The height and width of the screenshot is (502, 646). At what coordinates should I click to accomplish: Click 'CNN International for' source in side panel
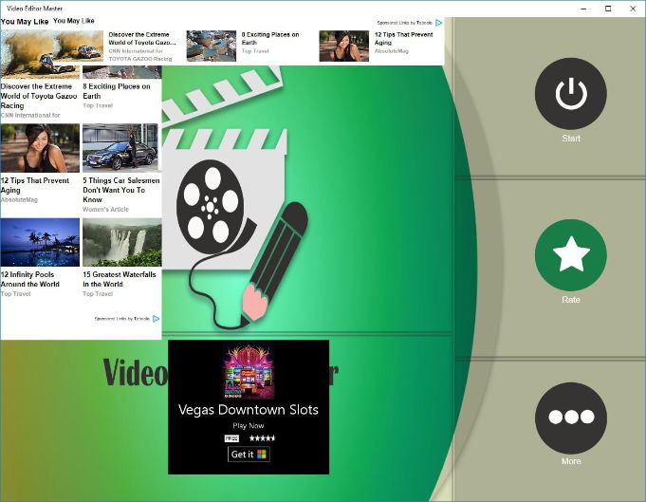(x=30, y=116)
